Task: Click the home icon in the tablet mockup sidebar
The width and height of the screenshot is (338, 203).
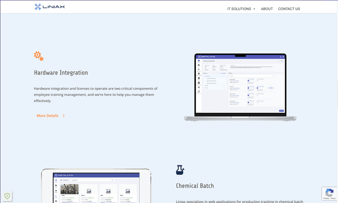Action: [56, 180]
